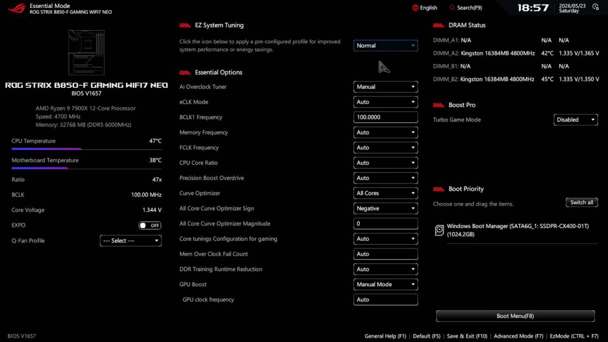The width and height of the screenshot is (608, 342).
Task: Click the clock settings icon beside date
Action: (x=595, y=7)
